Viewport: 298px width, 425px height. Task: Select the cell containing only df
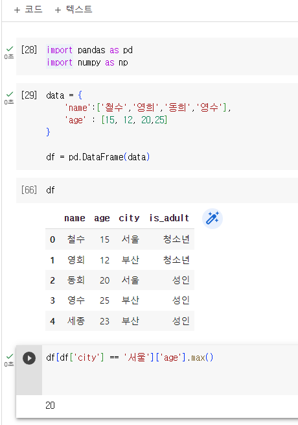pos(157,190)
